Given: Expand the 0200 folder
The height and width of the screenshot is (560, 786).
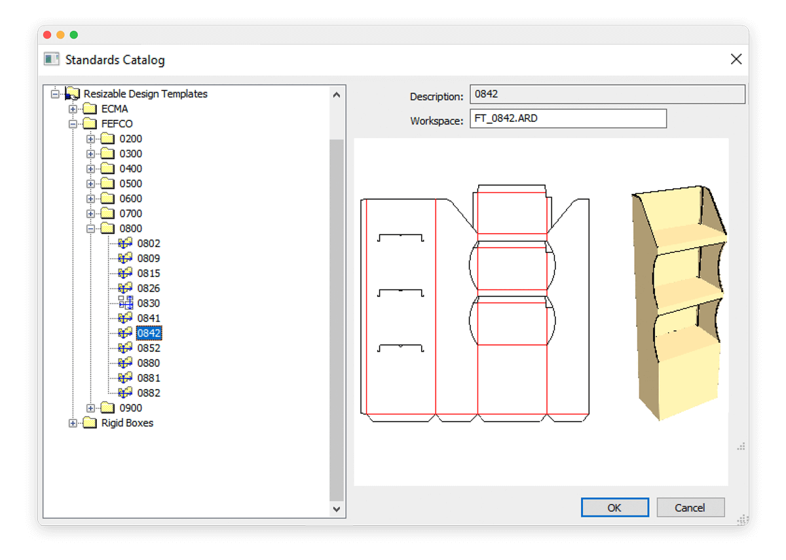Looking at the screenshot, I should click(x=90, y=139).
